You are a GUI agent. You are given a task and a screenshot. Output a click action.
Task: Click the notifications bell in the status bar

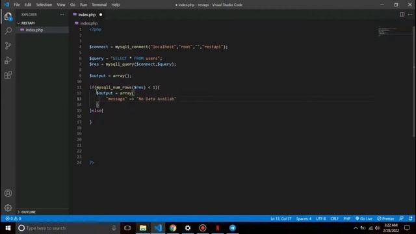[410, 218]
